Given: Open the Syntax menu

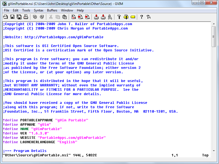Looking at the screenshot, I should coord(38,10).
